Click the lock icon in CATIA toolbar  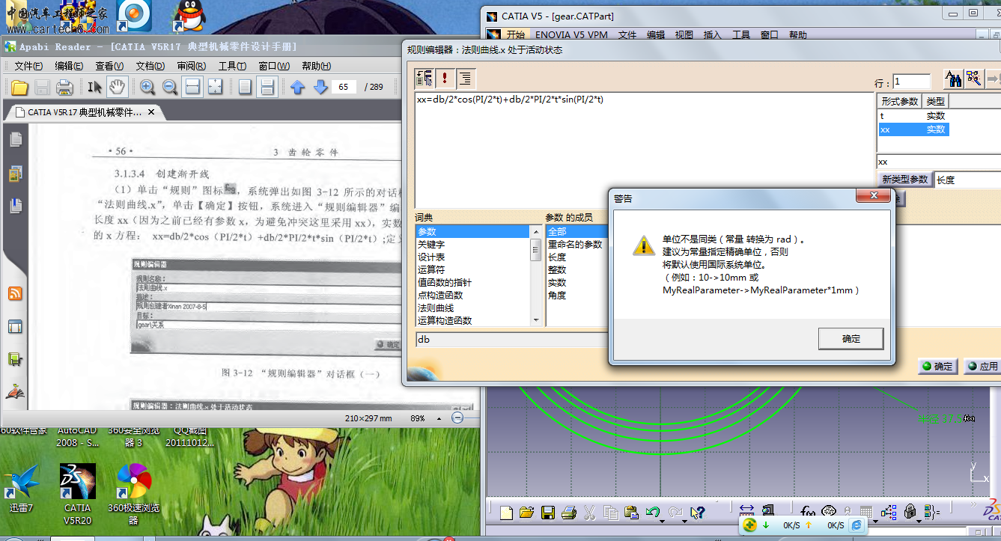(910, 513)
